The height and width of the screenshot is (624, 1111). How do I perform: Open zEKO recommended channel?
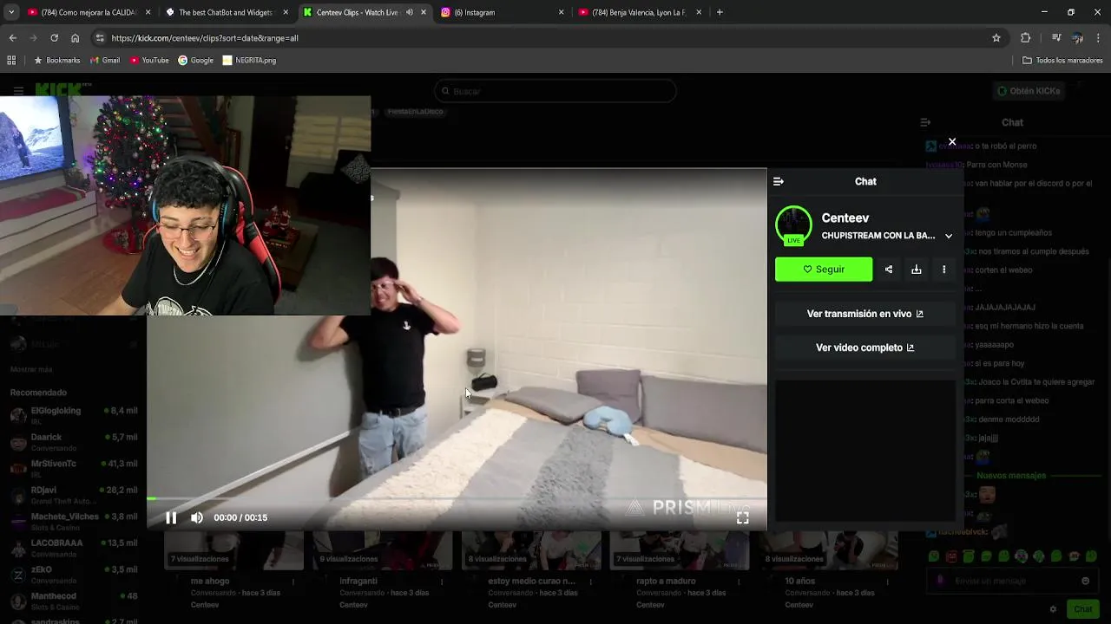coord(74,574)
